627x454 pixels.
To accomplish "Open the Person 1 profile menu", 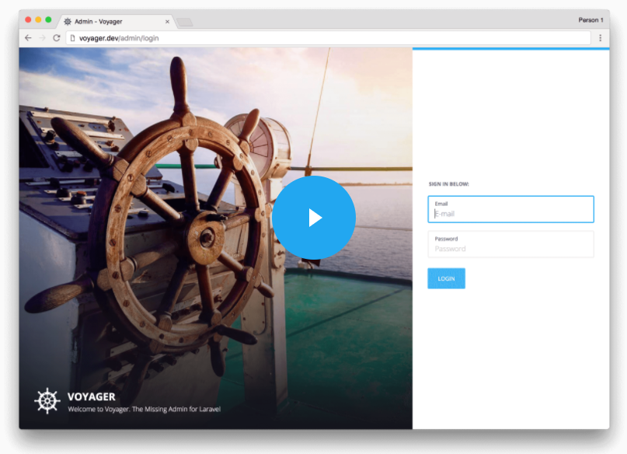I will [590, 20].
